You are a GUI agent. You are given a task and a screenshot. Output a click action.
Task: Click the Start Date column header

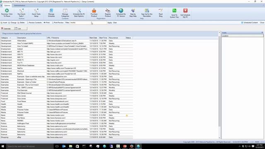click(x=94, y=38)
